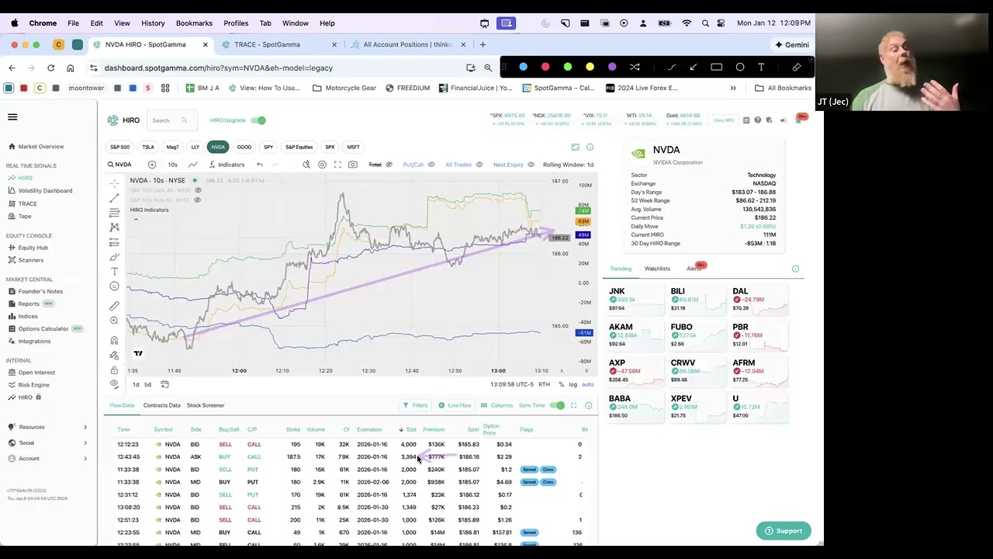Image resolution: width=993 pixels, height=559 pixels.
Task: Select the circle annotation tool
Action: 740,67
